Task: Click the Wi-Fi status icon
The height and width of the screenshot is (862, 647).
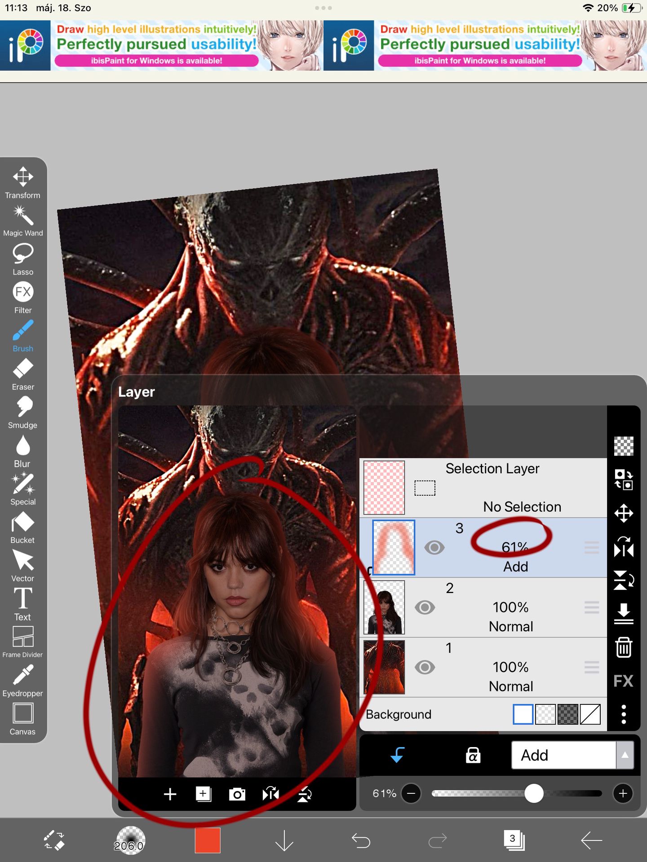Action: pyautogui.click(x=588, y=8)
